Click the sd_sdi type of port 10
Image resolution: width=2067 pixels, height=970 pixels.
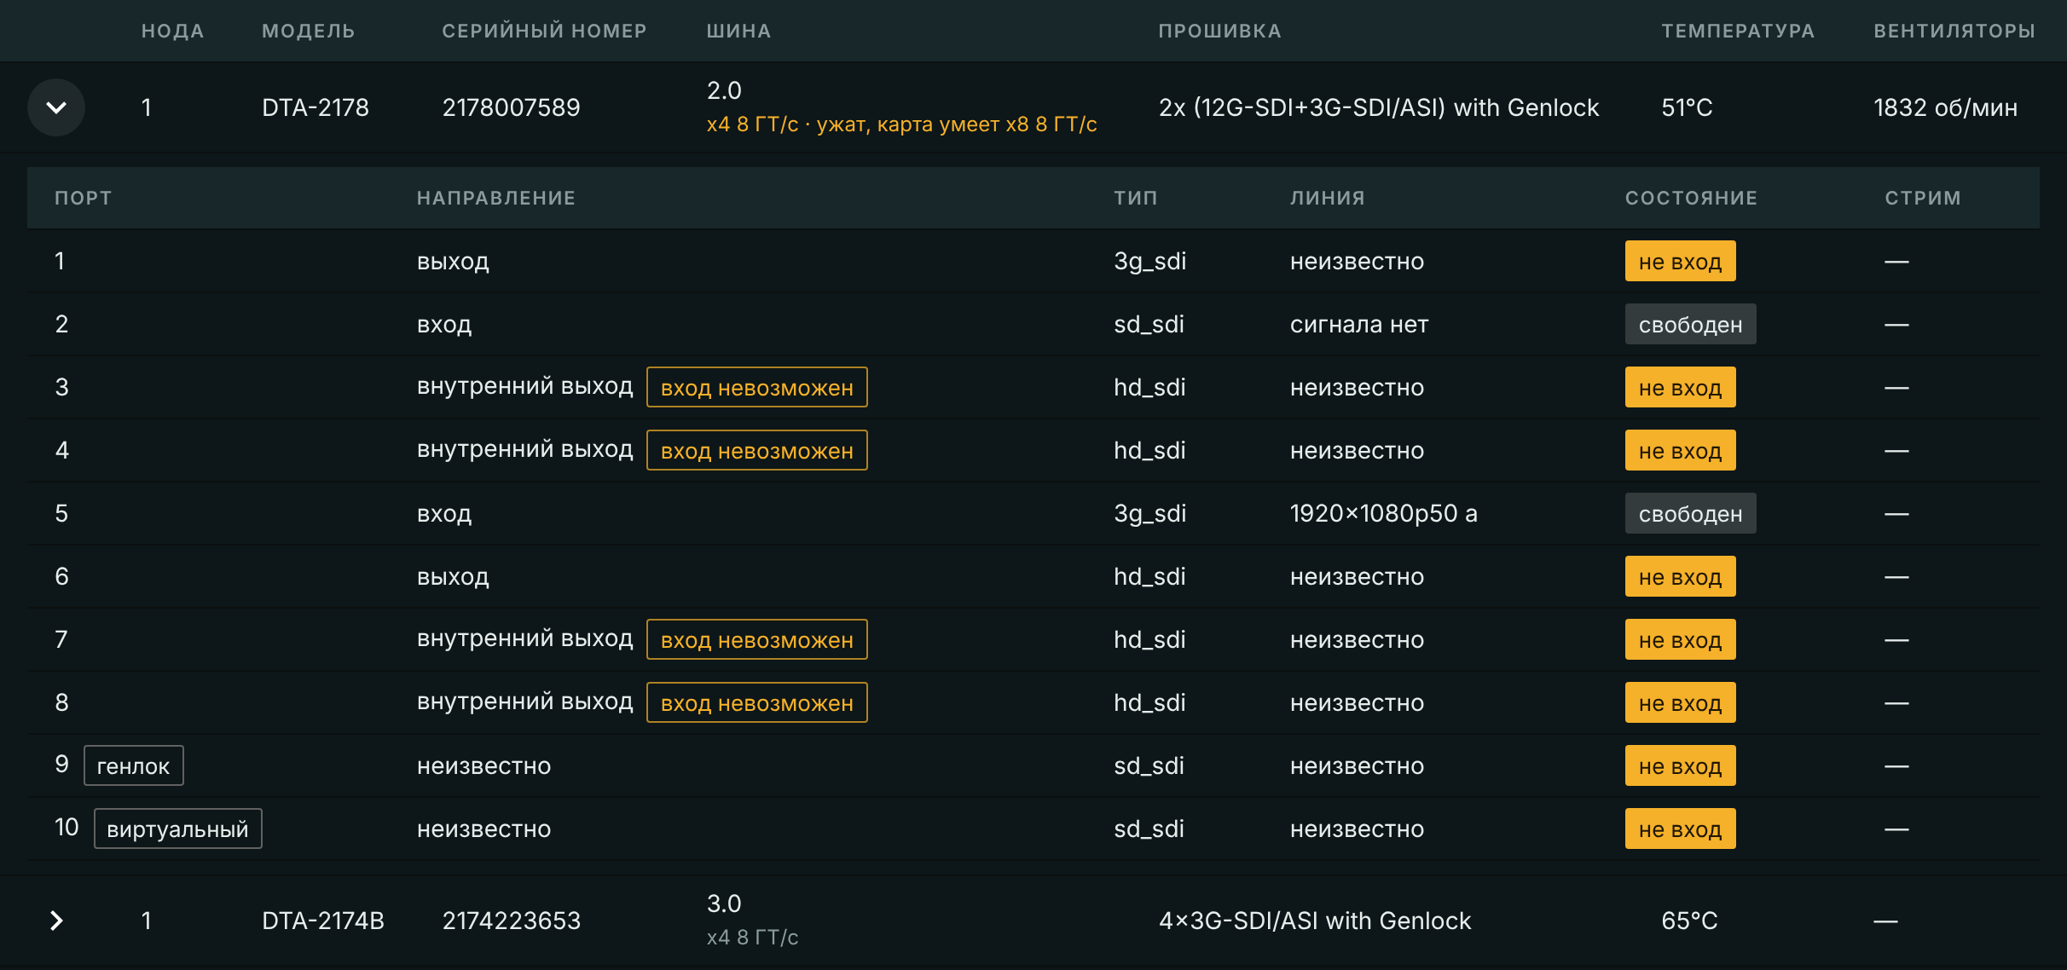coord(1149,829)
